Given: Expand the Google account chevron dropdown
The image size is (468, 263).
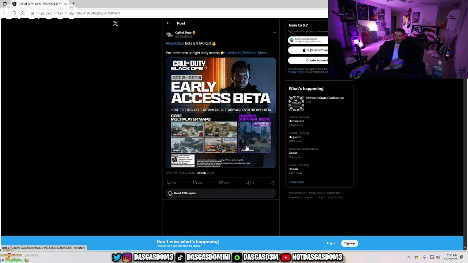Looking at the screenshot, I should 320,41.
